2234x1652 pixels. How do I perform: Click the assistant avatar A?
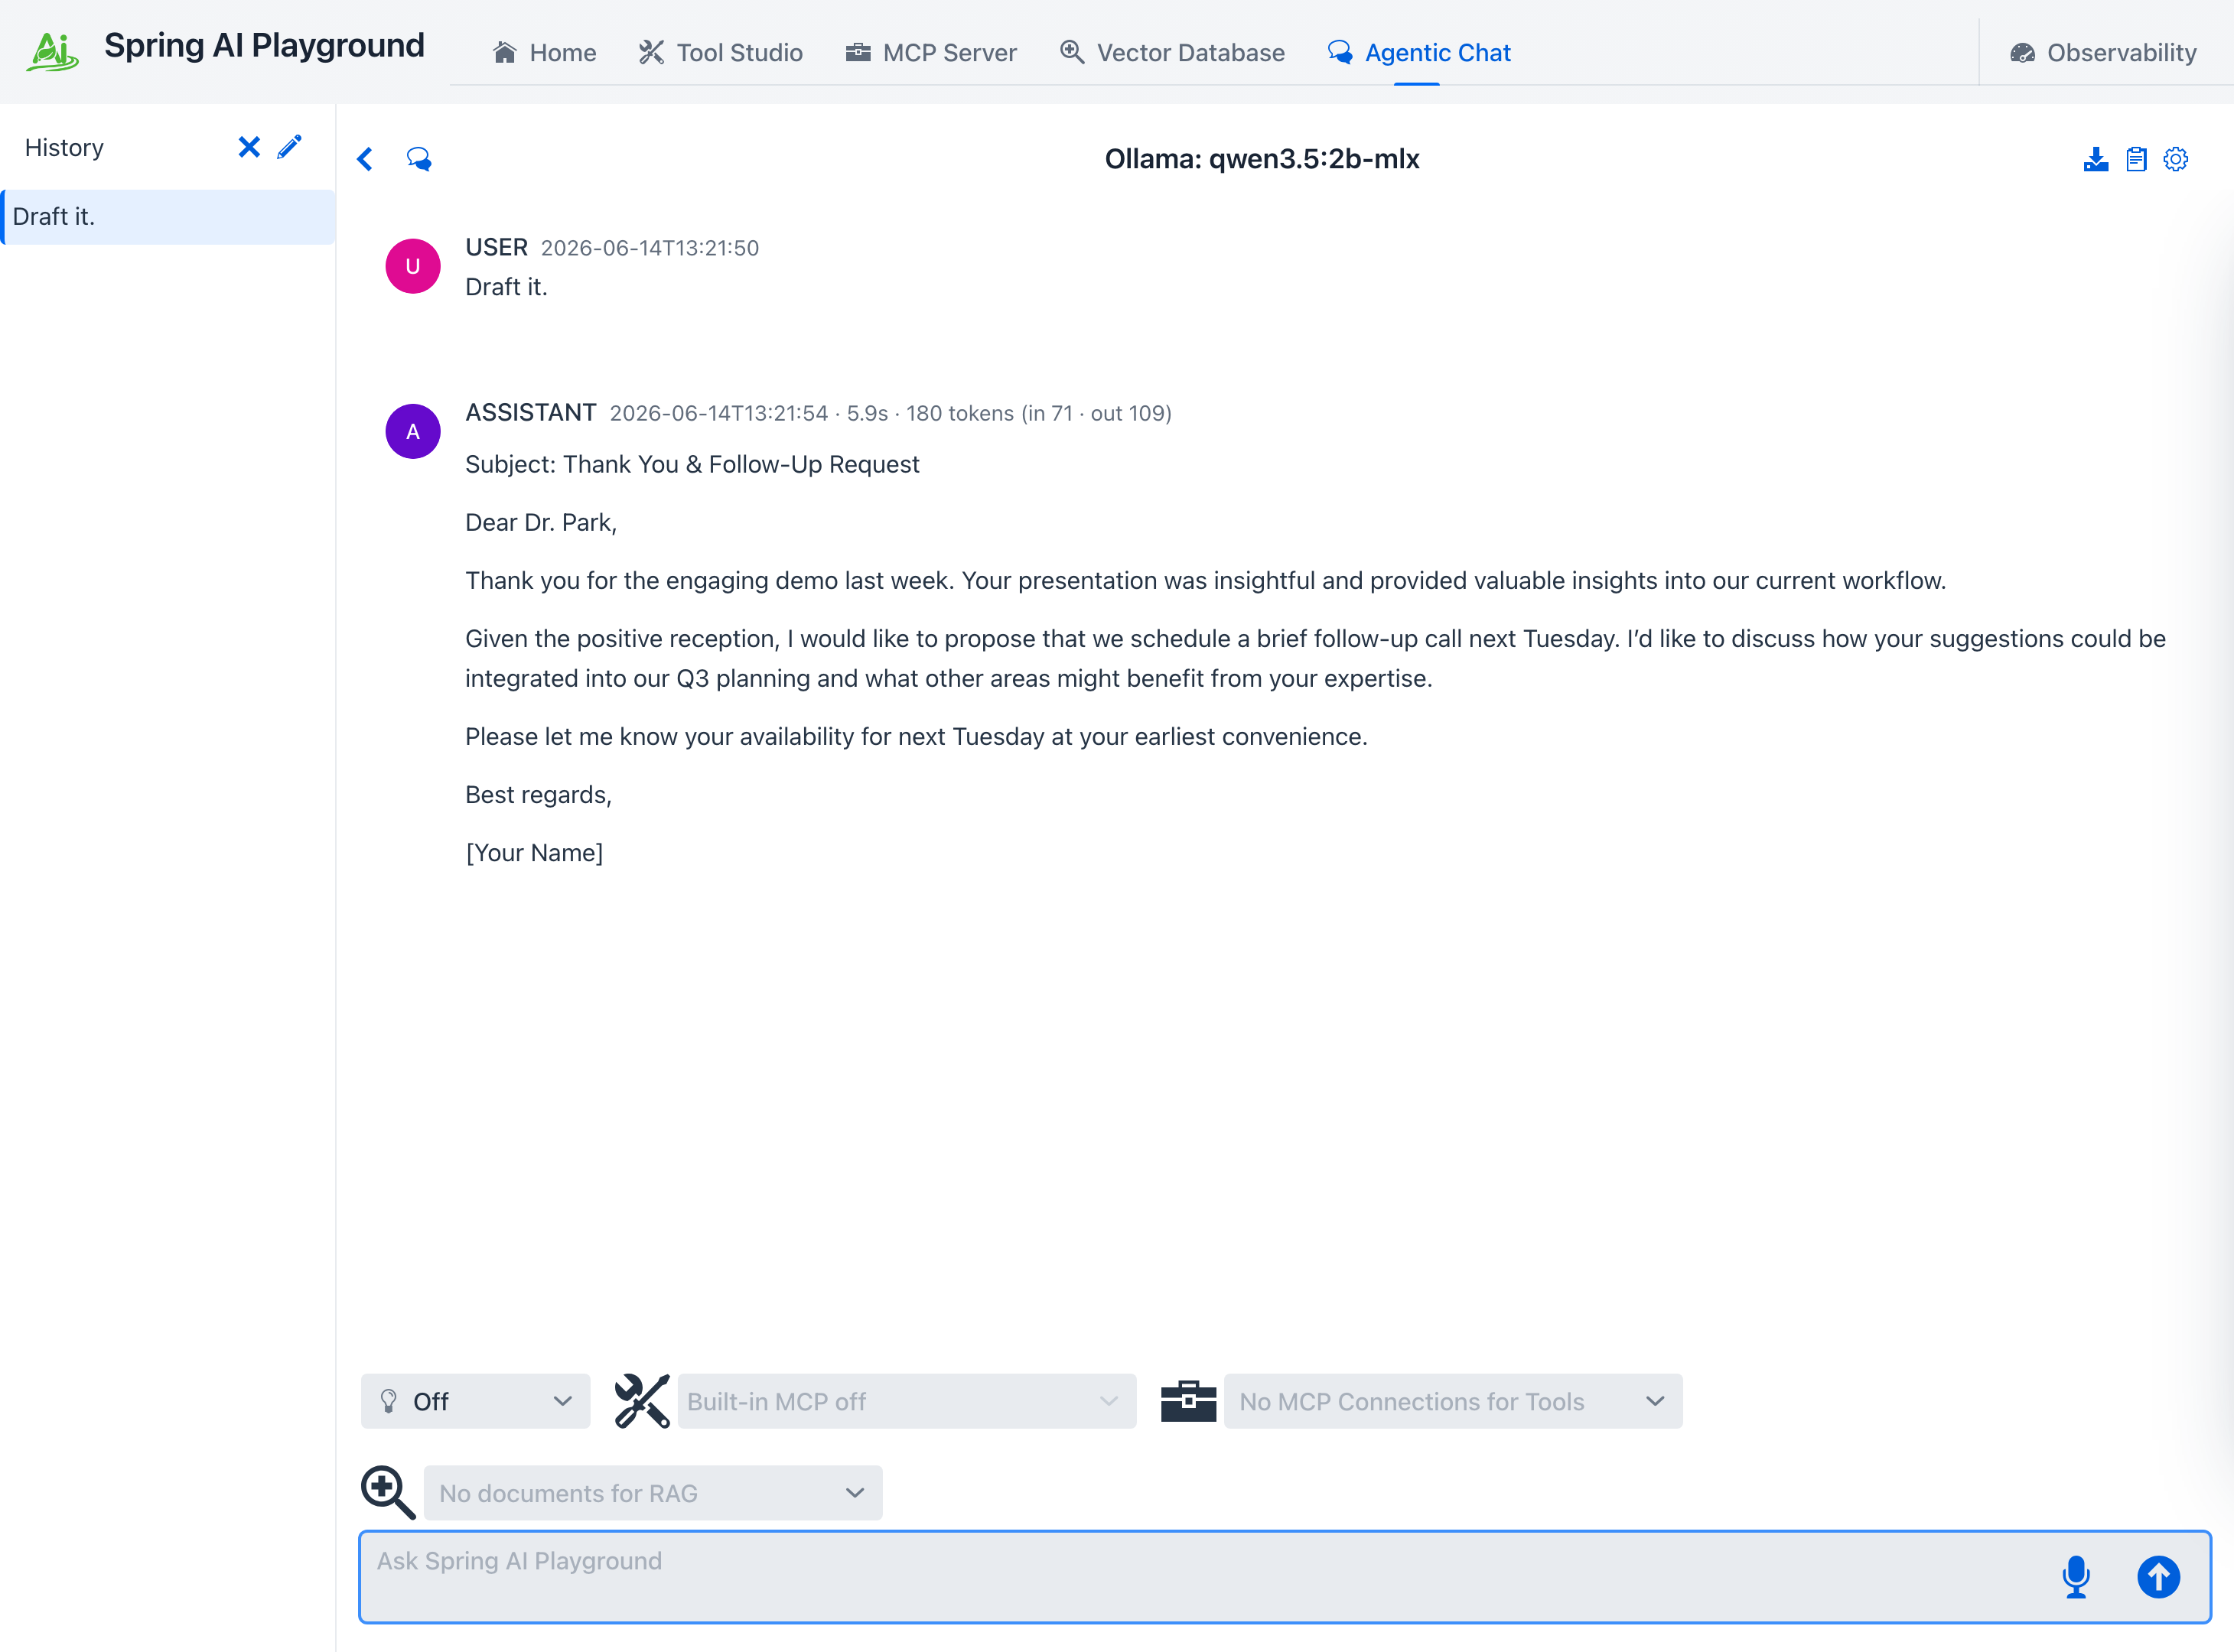click(413, 431)
